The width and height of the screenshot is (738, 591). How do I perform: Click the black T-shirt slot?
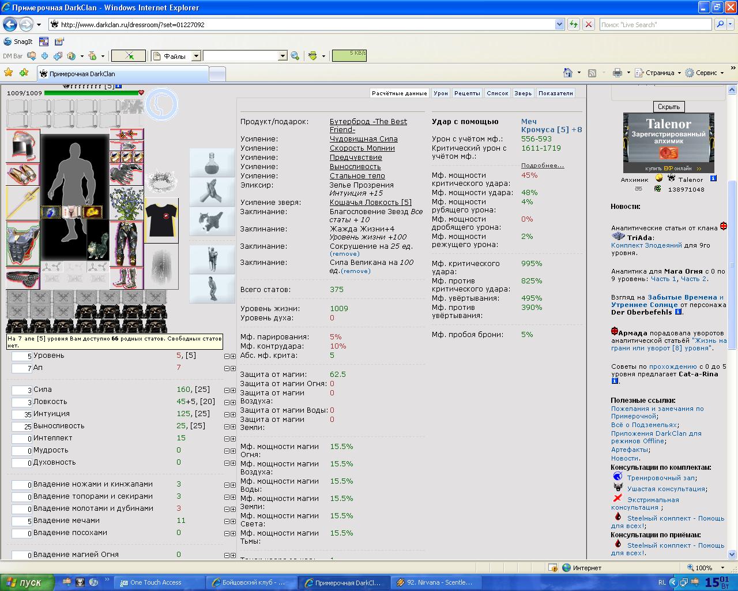[161, 220]
